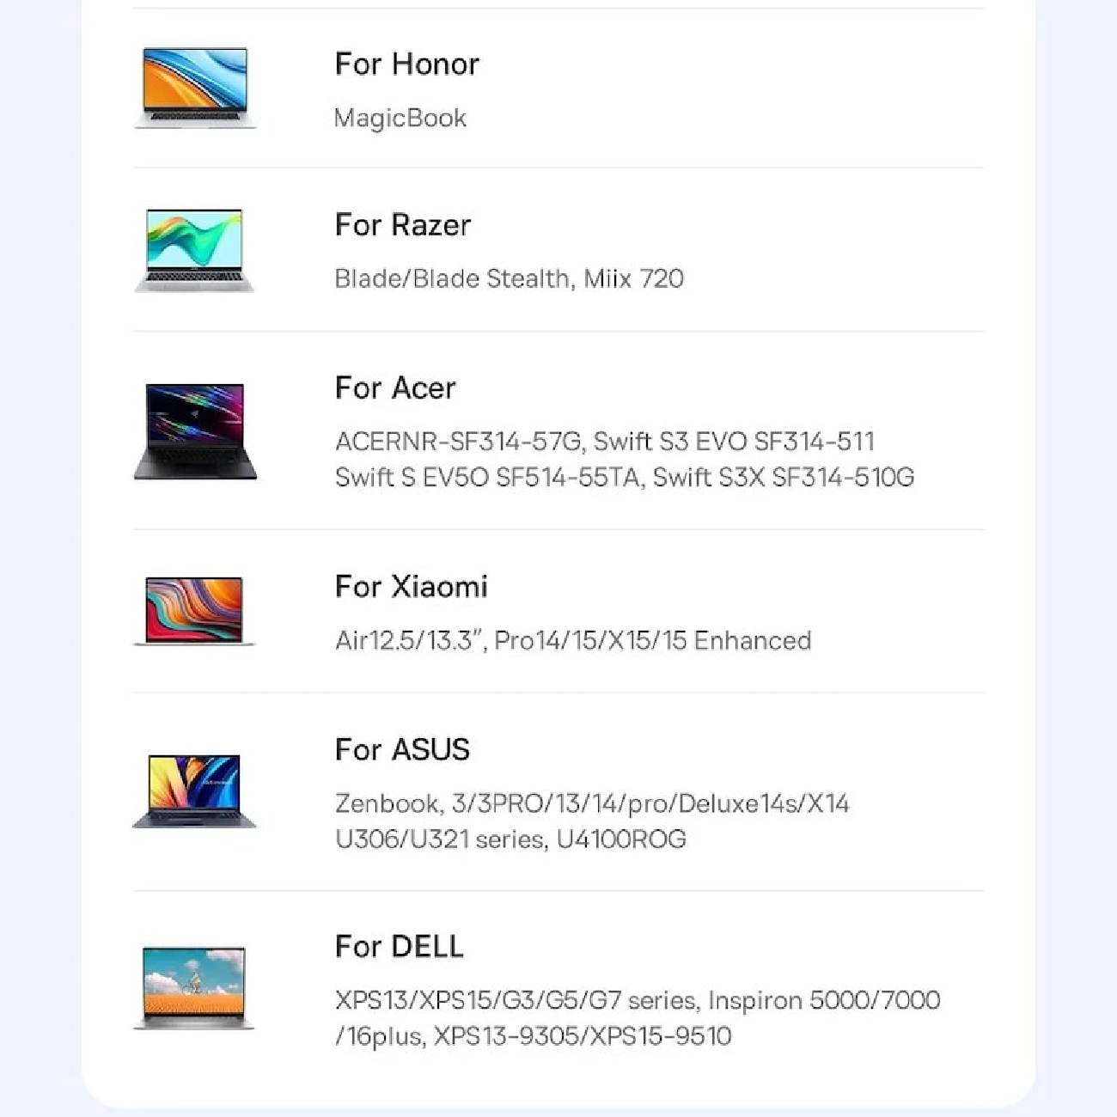Screen dimensions: 1117x1117
Task: Click the Air12.5/13.3" Xiaomi models text
Action: coord(573,640)
